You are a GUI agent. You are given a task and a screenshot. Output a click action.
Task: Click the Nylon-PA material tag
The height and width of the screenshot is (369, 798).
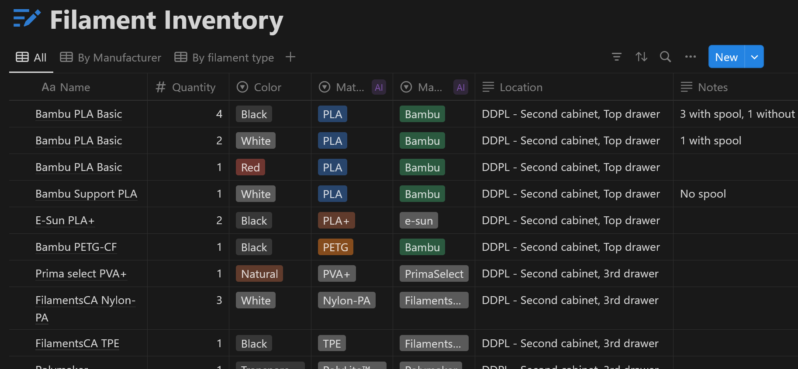tap(347, 300)
